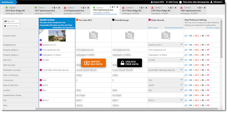The width and height of the screenshot is (228, 113).
Task: Open Map View
Action: [11, 21]
